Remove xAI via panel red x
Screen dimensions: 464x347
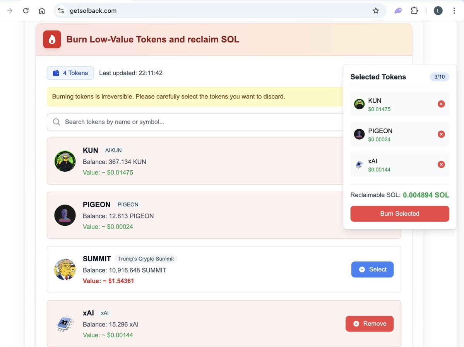(441, 164)
